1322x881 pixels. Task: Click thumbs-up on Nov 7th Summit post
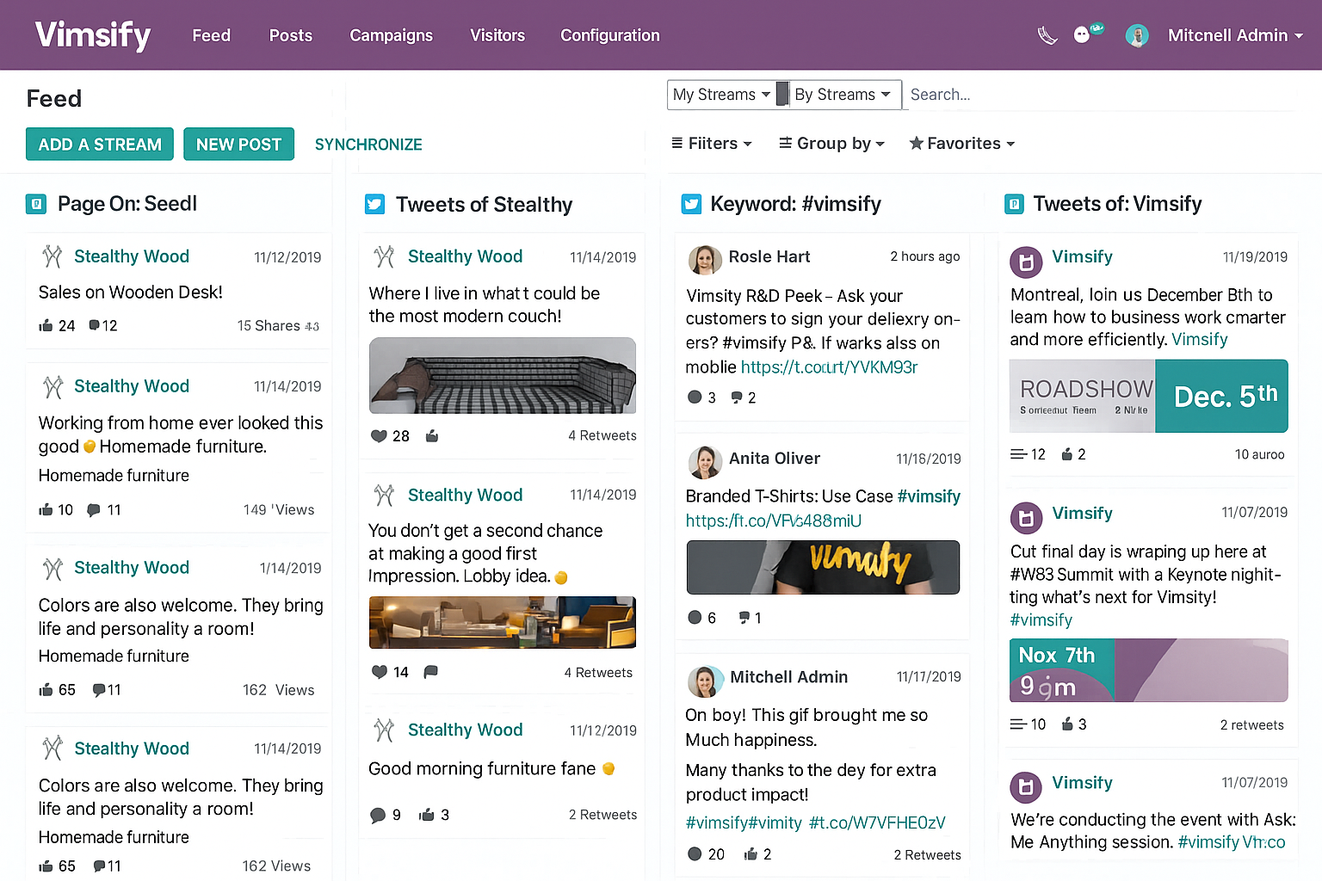click(x=1068, y=724)
